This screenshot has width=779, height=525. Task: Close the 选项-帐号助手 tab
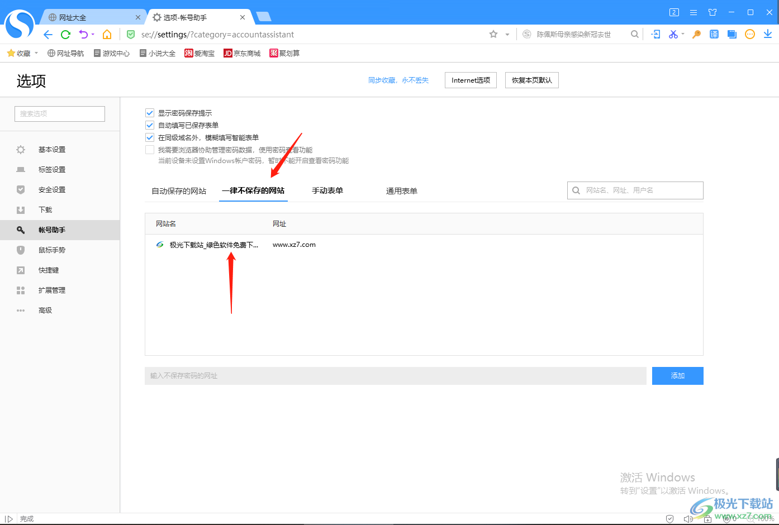pyautogui.click(x=243, y=17)
